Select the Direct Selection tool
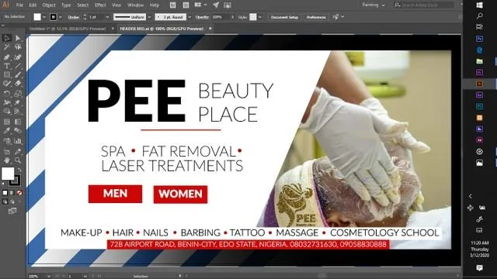Screen dimensions: 497x279 tap(18, 38)
